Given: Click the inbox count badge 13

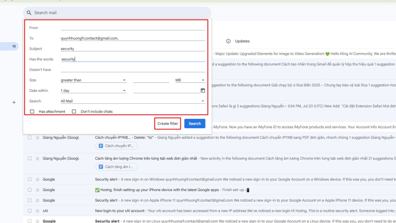Looking at the screenshot, I should [x=14, y=47].
